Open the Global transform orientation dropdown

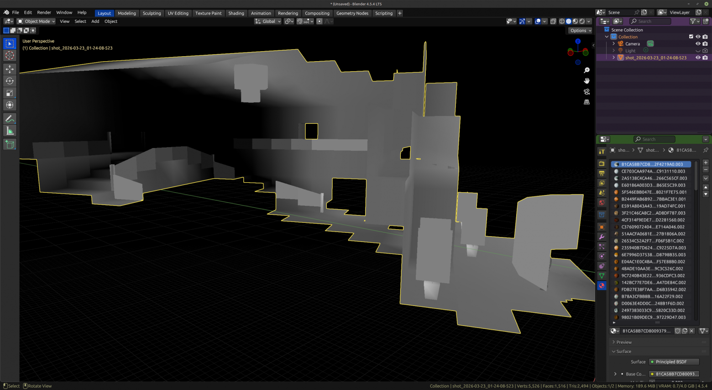click(268, 21)
